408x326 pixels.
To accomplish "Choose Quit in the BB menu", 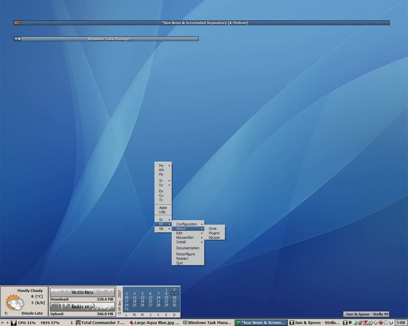I will click(188, 263).
